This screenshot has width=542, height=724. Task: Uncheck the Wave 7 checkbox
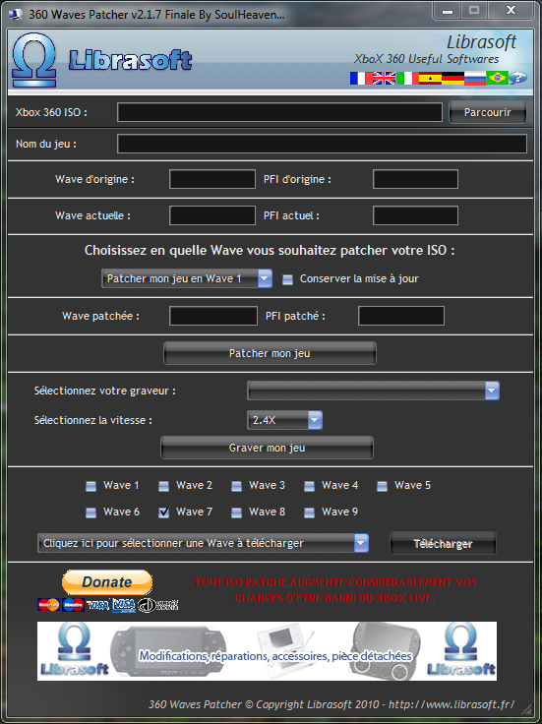(x=164, y=513)
